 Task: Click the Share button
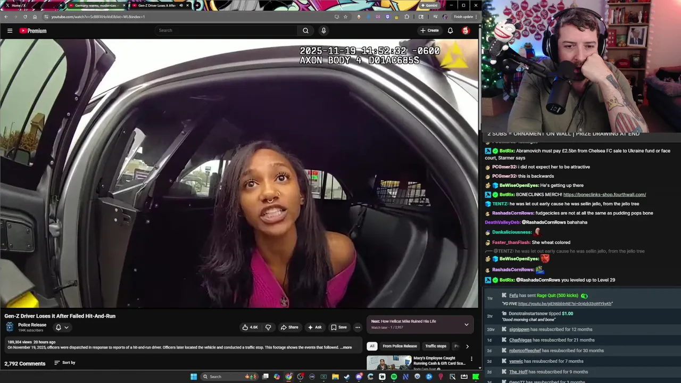pyautogui.click(x=289, y=327)
